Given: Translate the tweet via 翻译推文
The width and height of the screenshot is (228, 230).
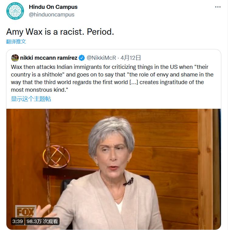Looking at the screenshot, I should click(x=16, y=41).
